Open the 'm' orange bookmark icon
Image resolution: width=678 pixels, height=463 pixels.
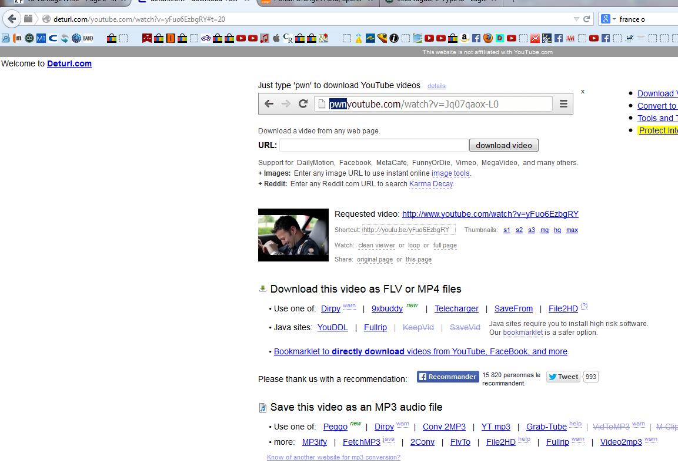point(17,38)
